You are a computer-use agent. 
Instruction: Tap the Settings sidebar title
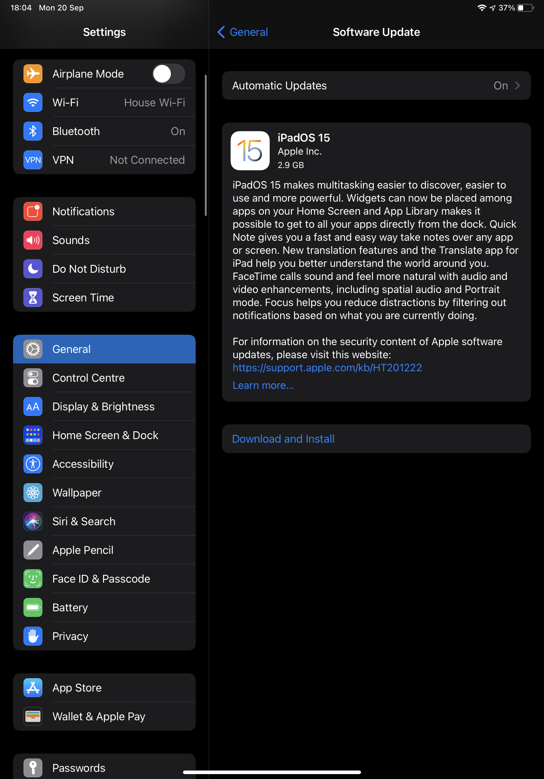(104, 32)
